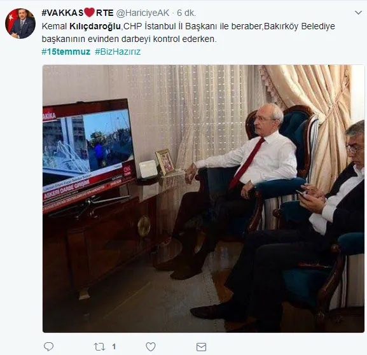Retweet this tweet using the arrows icon
The image size is (367, 355).
tap(99, 347)
